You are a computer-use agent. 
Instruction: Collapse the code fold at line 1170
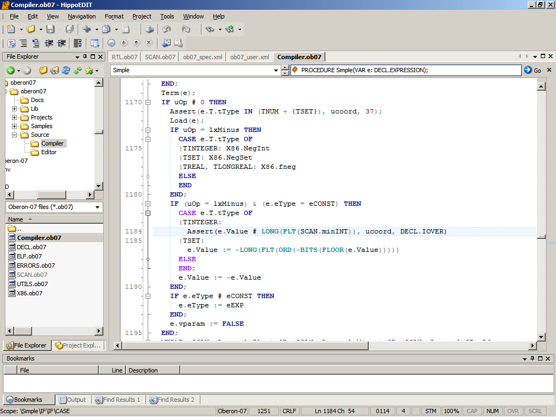point(147,102)
